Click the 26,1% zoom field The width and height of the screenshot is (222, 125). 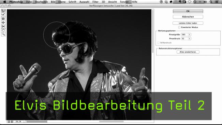click(18, 122)
